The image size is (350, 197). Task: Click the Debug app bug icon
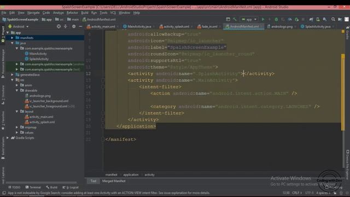pos(276,20)
